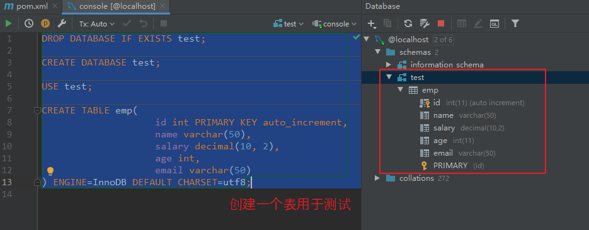This screenshot has height=230, width=589.
Task: Refresh the database tree
Action: [x=408, y=24]
